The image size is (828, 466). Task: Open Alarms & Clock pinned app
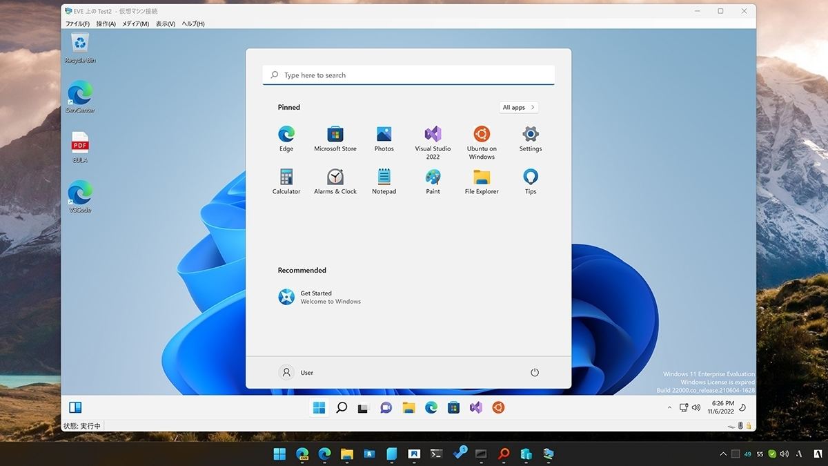pyautogui.click(x=335, y=182)
